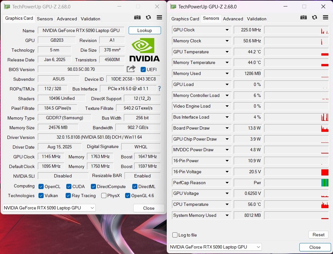
Task: Click the PerfCap Reason color graph
Action: coord(296,183)
